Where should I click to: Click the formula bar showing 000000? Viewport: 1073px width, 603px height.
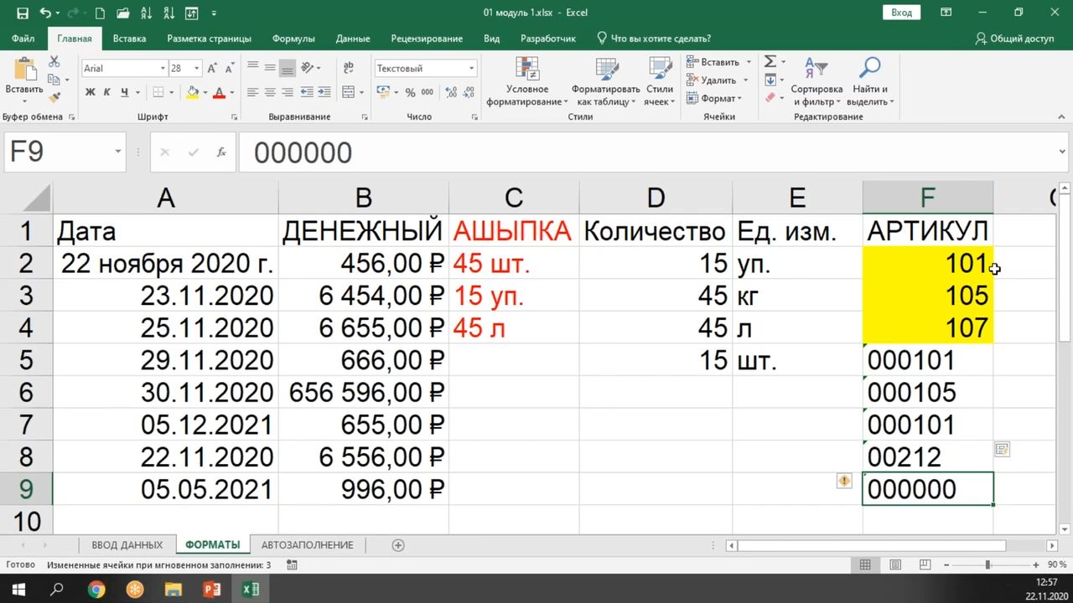(654, 152)
